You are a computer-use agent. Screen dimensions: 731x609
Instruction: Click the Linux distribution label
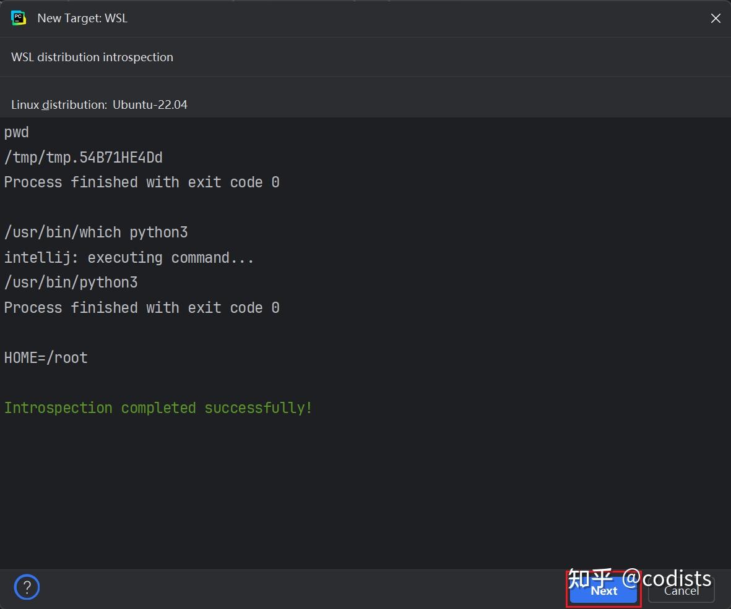[57, 104]
